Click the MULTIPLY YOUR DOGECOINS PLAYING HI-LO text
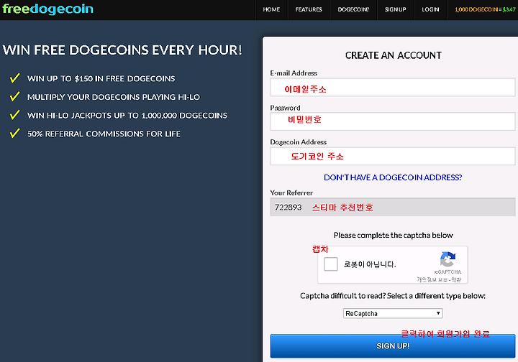The width and height of the screenshot is (518, 362). click(x=114, y=97)
